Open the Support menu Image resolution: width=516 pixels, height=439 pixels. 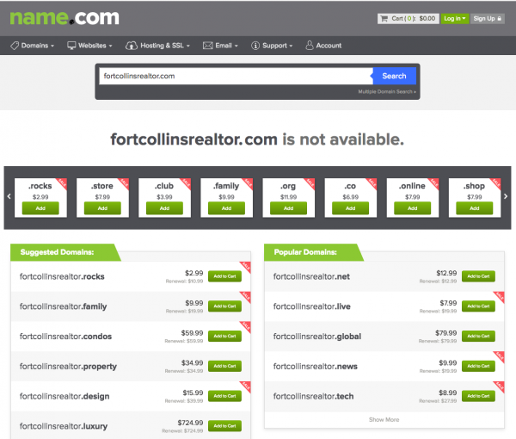(x=272, y=46)
